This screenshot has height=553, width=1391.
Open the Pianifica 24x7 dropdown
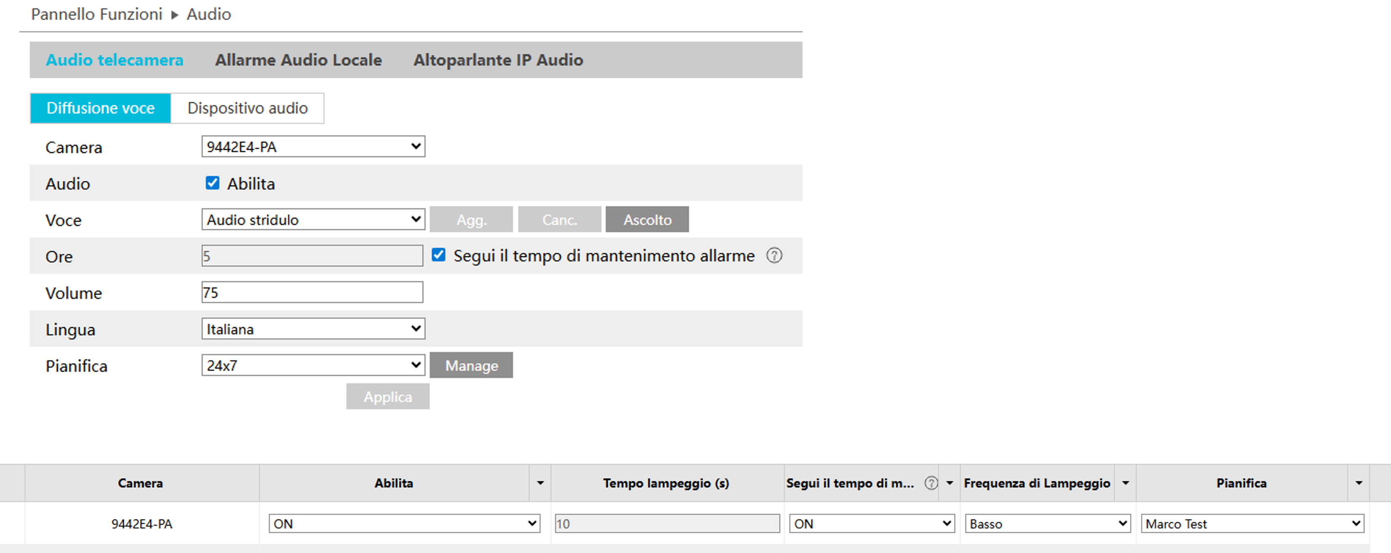coord(313,365)
